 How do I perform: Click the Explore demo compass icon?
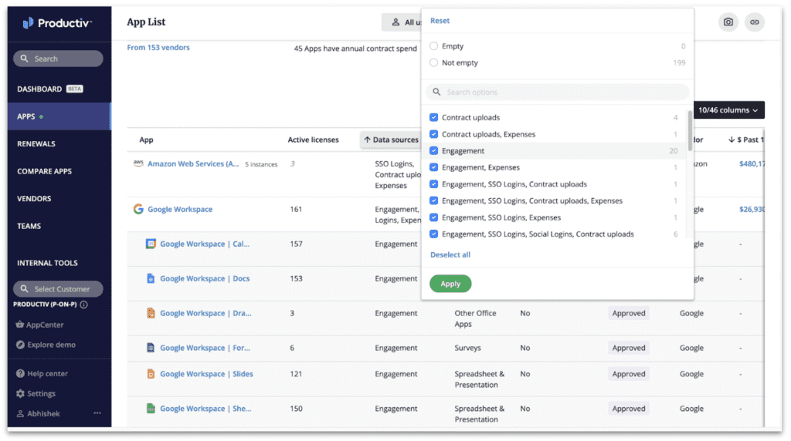pyautogui.click(x=20, y=345)
